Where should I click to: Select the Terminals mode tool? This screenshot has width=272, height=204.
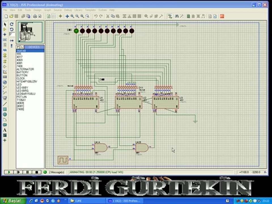[5, 61]
